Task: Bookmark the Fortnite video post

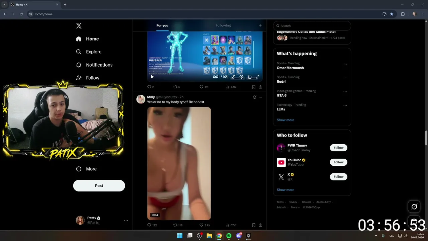Action: point(254,87)
